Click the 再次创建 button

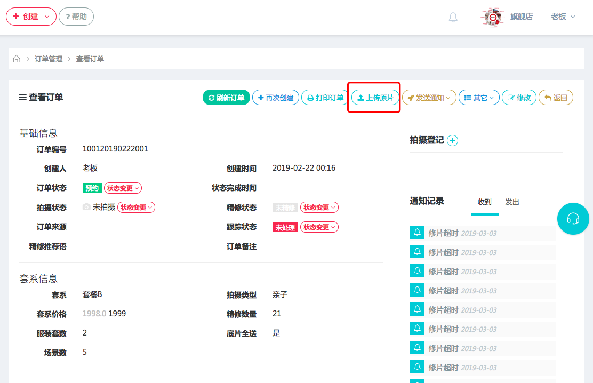tap(275, 98)
